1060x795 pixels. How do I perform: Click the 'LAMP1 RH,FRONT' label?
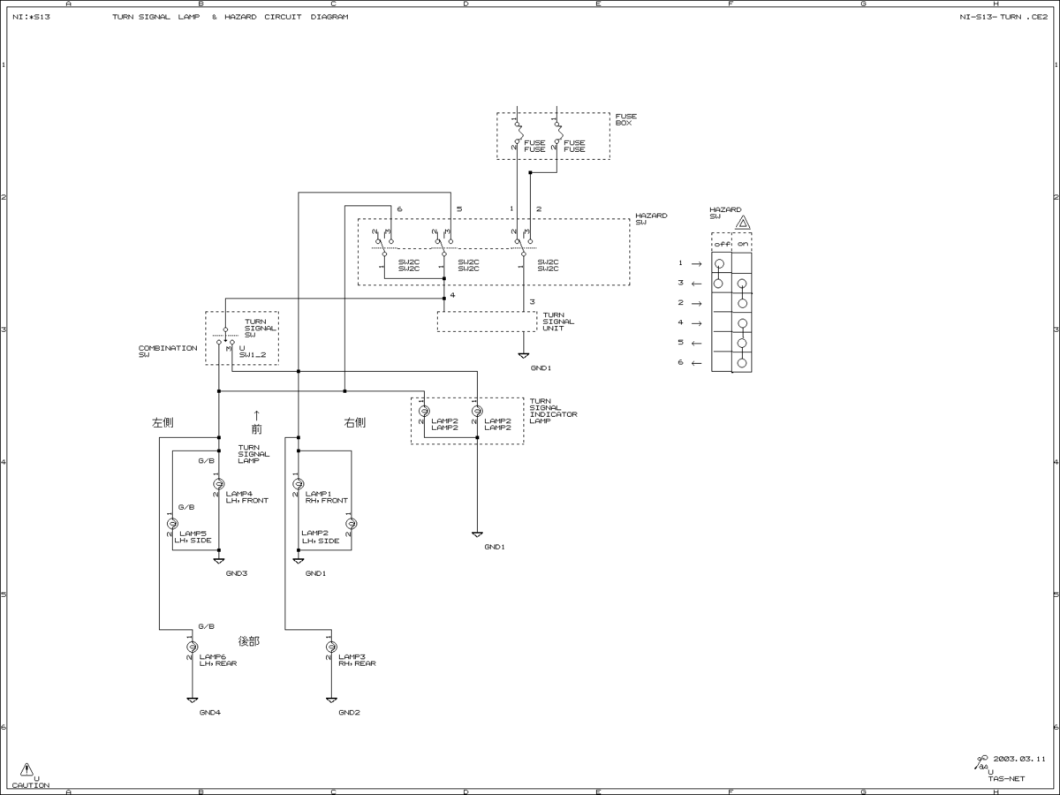click(x=327, y=497)
